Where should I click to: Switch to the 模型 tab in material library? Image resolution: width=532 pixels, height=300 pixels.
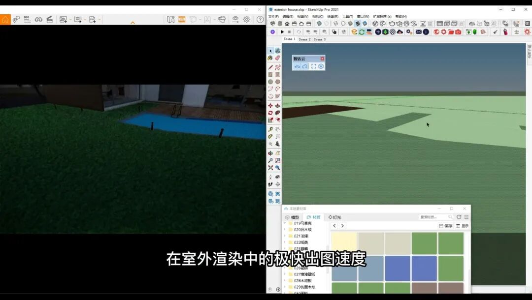293,217
